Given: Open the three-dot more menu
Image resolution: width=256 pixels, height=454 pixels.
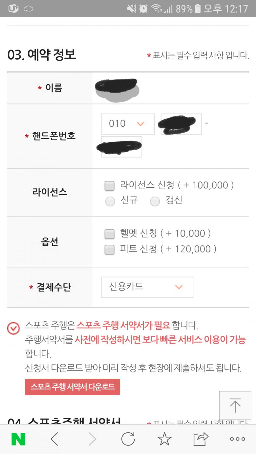Looking at the screenshot, I should pyautogui.click(x=237, y=439).
